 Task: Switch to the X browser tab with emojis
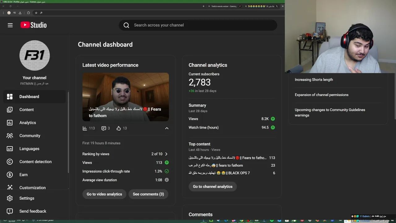coord(261,6)
